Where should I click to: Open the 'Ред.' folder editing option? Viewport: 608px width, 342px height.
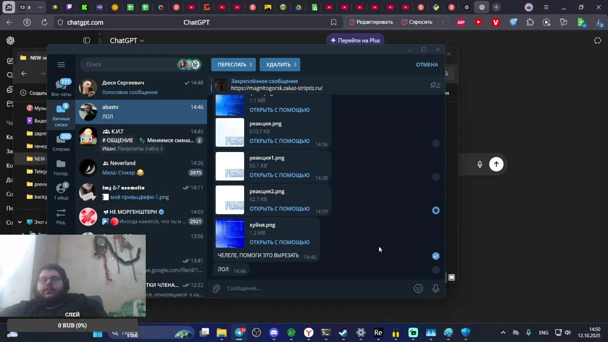click(x=61, y=217)
